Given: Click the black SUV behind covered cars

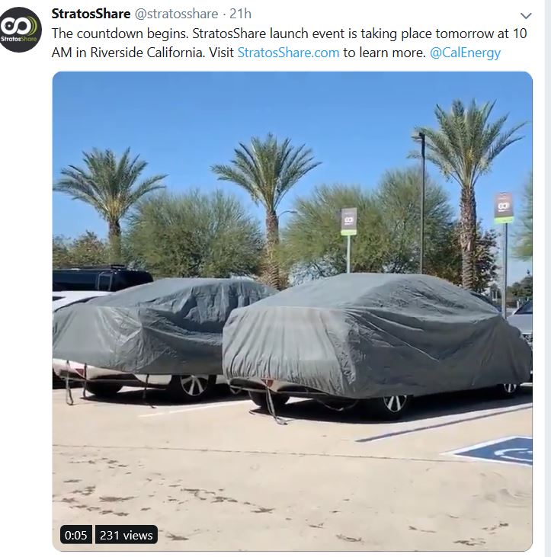Looking at the screenshot, I should click(x=101, y=279).
